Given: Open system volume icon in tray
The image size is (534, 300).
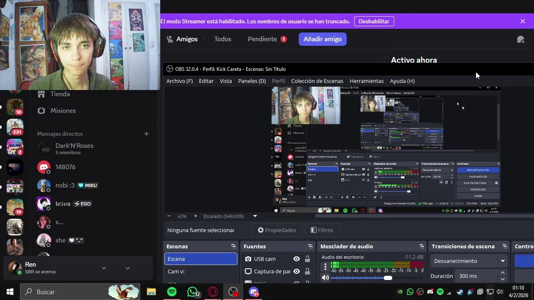Looking at the screenshot, I should pos(500,292).
